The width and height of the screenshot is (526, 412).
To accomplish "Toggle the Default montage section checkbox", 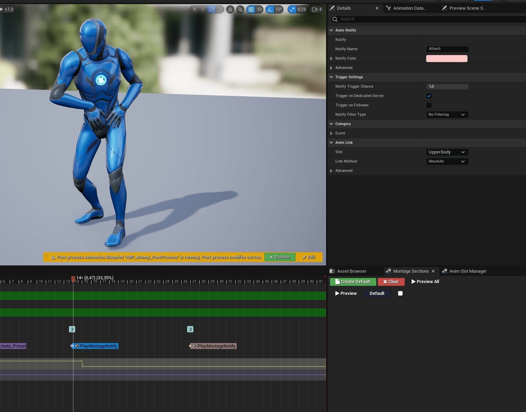I will [x=400, y=293].
